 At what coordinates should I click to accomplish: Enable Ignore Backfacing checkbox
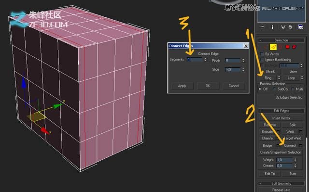pyautogui.click(x=262, y=60)
